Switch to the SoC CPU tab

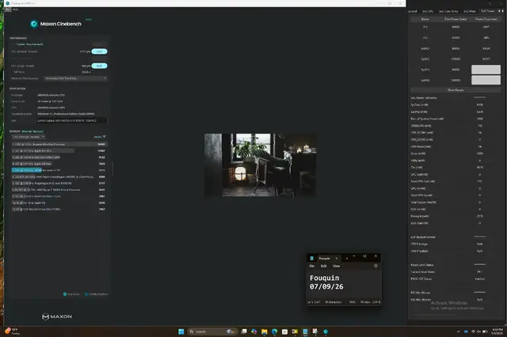click(x=428, y=11)
